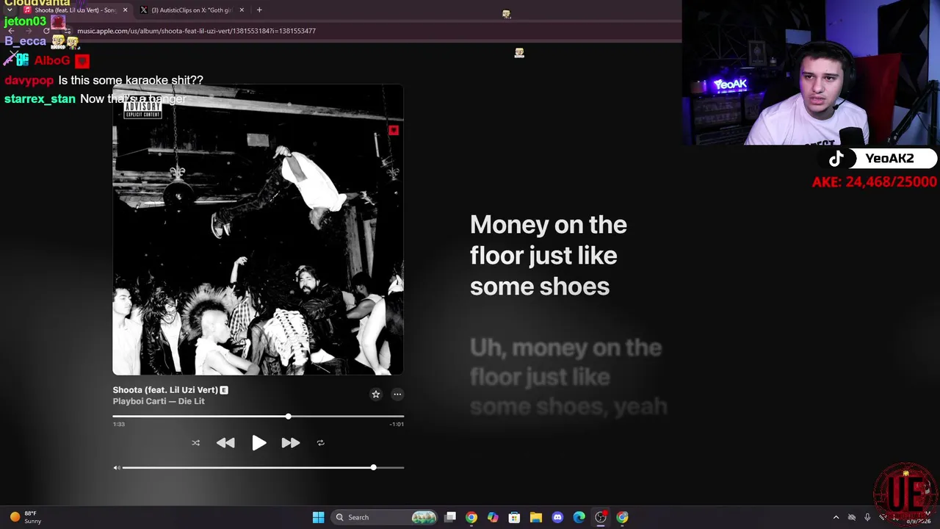The height and width of the screenshot is (529, 940).
Task: Seek using the song progress slider knob
Action: [288, 417]
